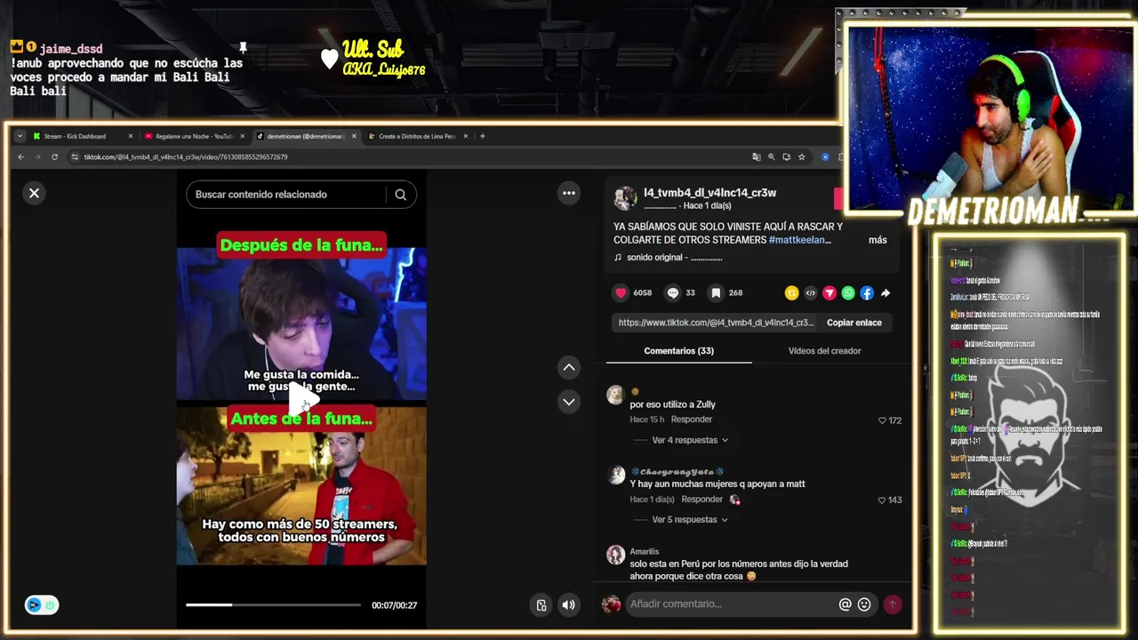Screen dimensions: 1138x640
Task: Close the TikTok video viewer with X
Action: point(34,193)
